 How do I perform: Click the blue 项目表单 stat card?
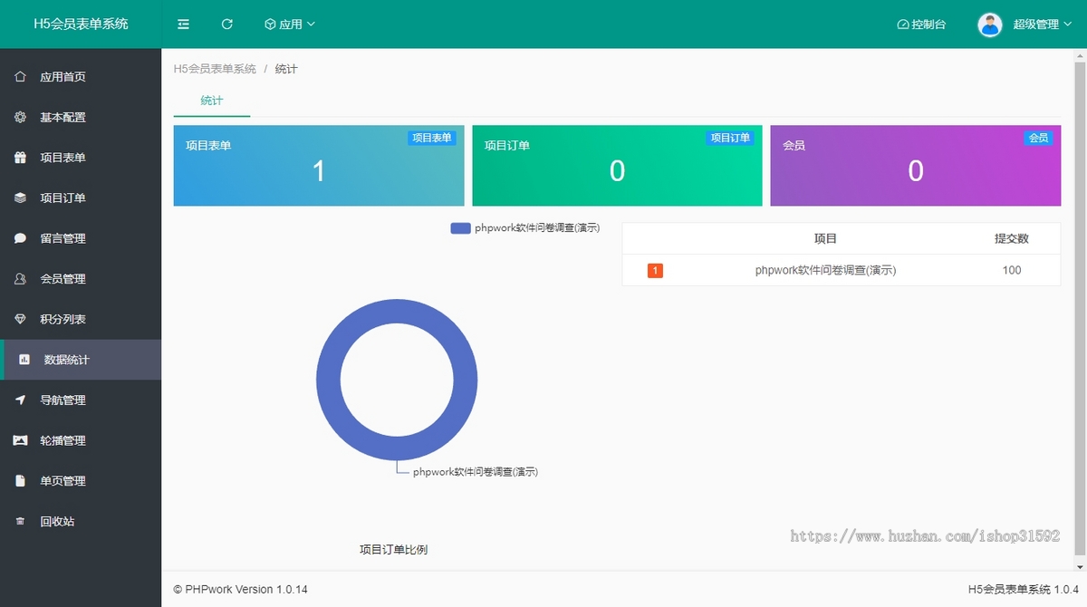click(x=319, y=166)
